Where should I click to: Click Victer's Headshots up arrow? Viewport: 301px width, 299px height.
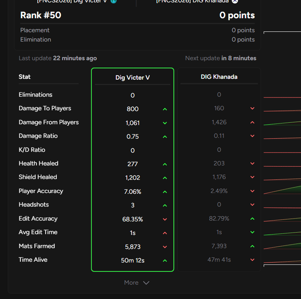[165, 206]
